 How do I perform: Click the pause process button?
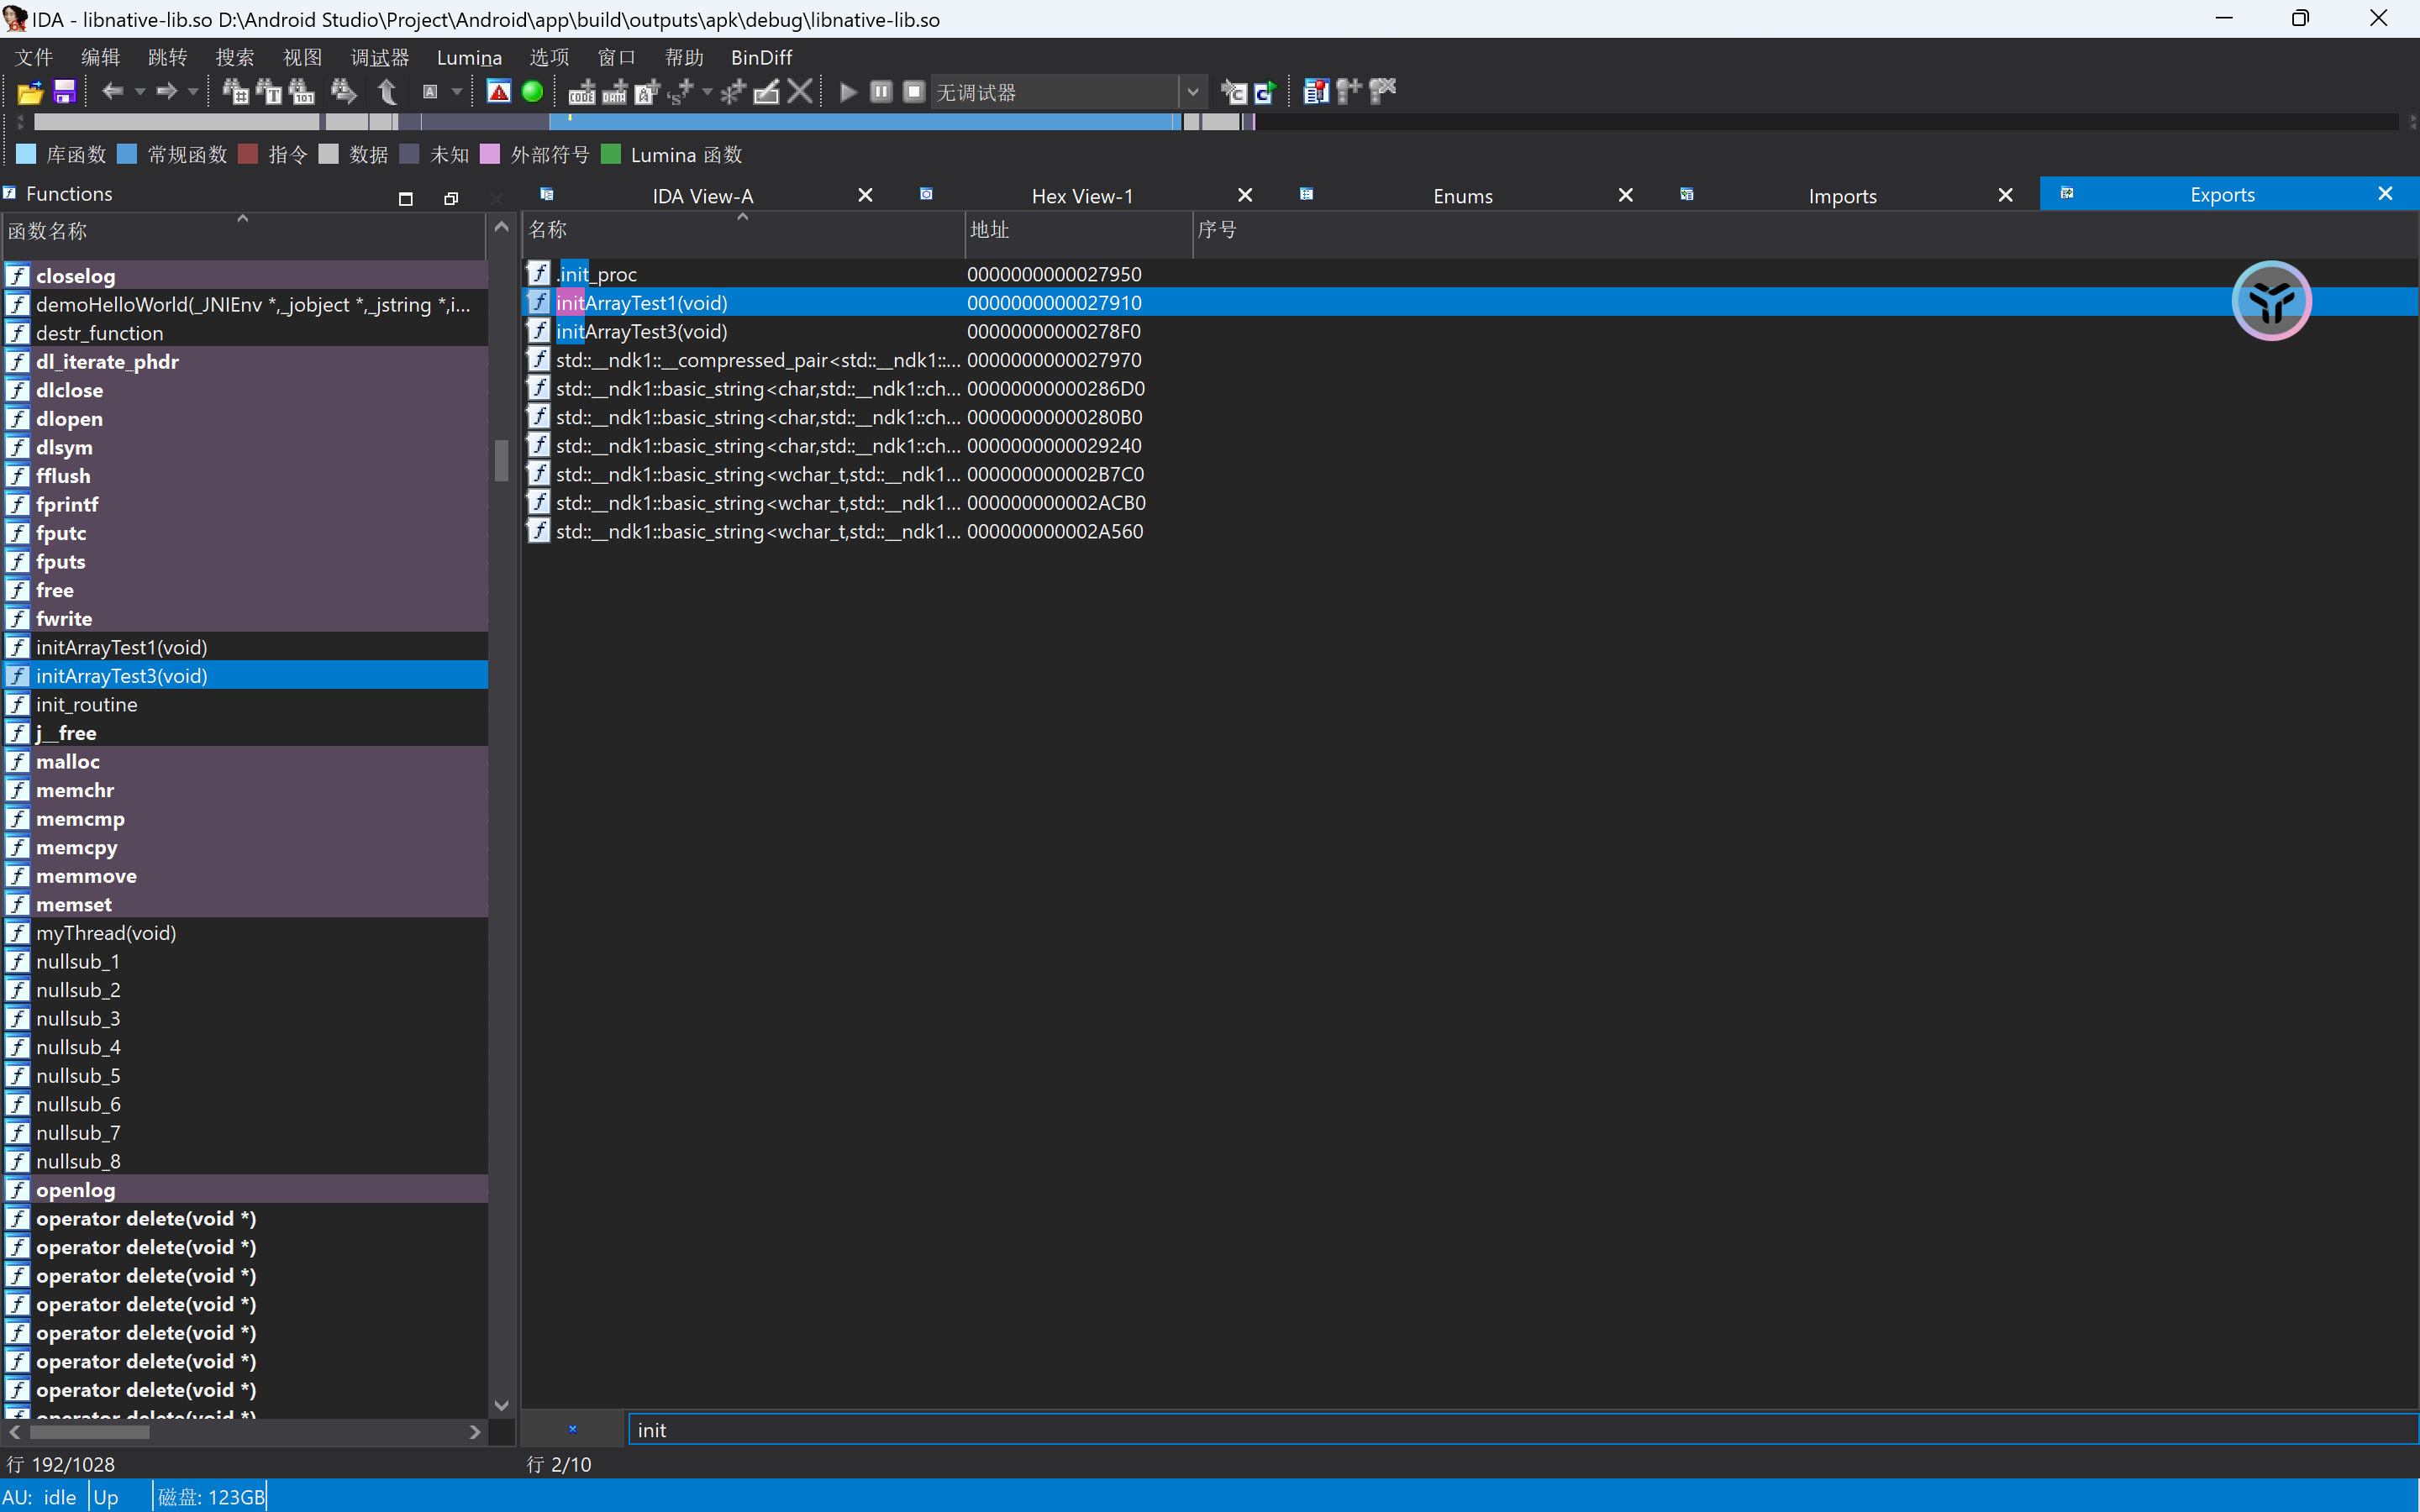[x=881, y=92]
